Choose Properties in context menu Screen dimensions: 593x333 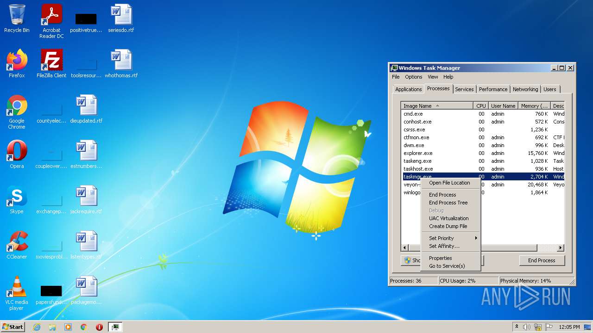450,258
